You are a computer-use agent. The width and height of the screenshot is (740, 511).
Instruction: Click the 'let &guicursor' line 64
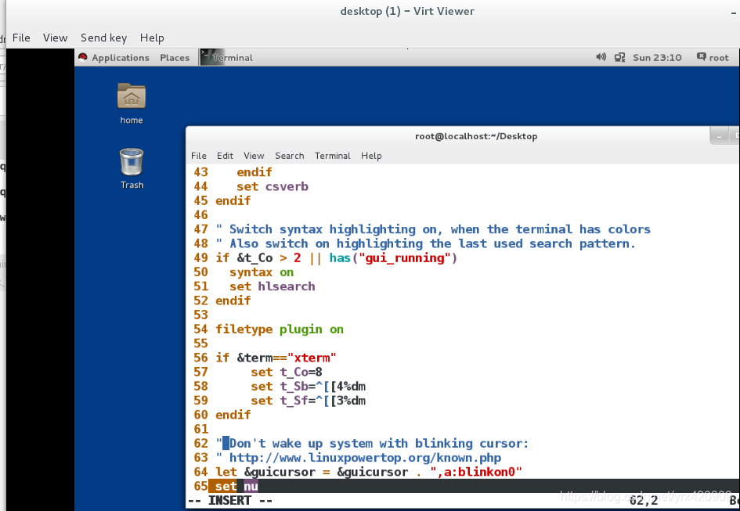[369, 472]
